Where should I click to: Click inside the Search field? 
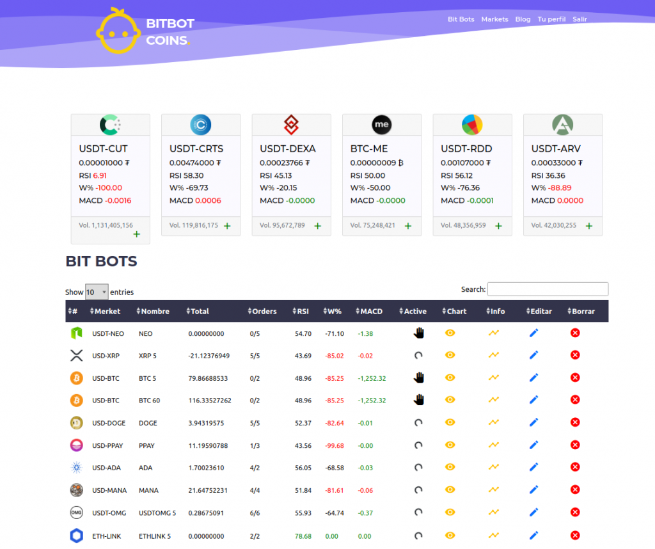pos(548,289)
